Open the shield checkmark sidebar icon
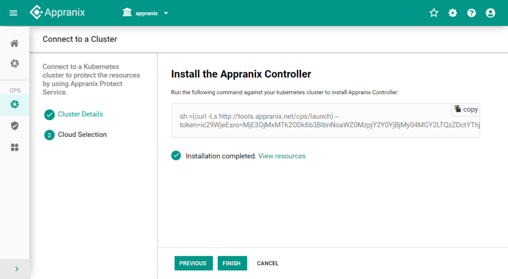Image resolution: width=508 pixels, height=279 pixels. tap(14, 126)
